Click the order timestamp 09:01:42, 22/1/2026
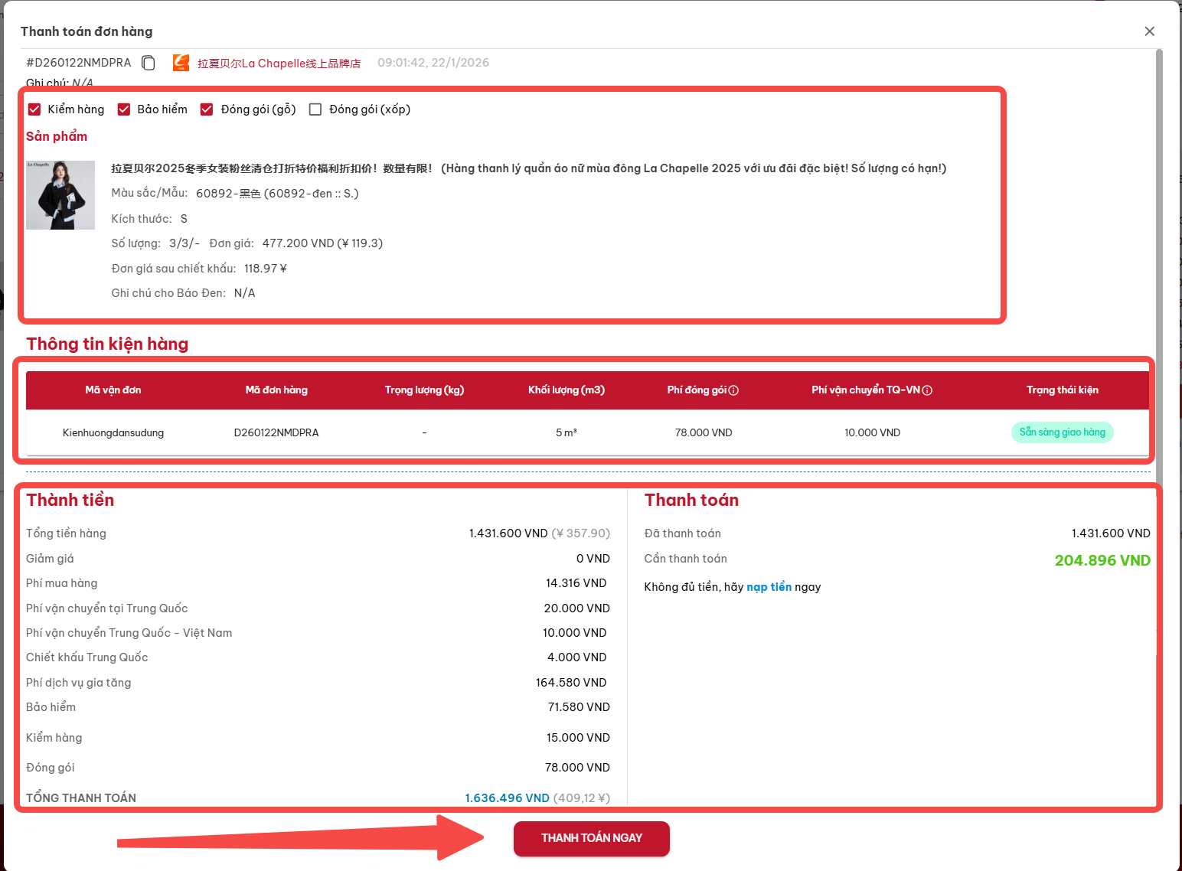Image resolution: width=1182 pixels, height=871 pixels. 433,63
